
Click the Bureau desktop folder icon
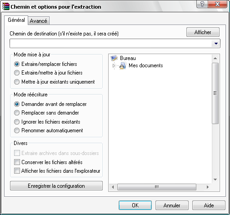(114, 58)
